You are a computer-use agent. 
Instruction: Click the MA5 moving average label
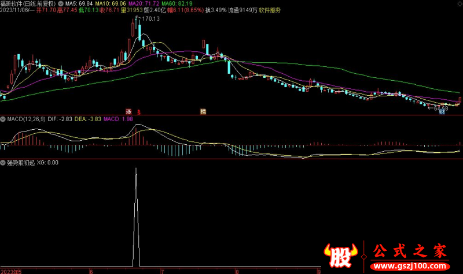79,4
